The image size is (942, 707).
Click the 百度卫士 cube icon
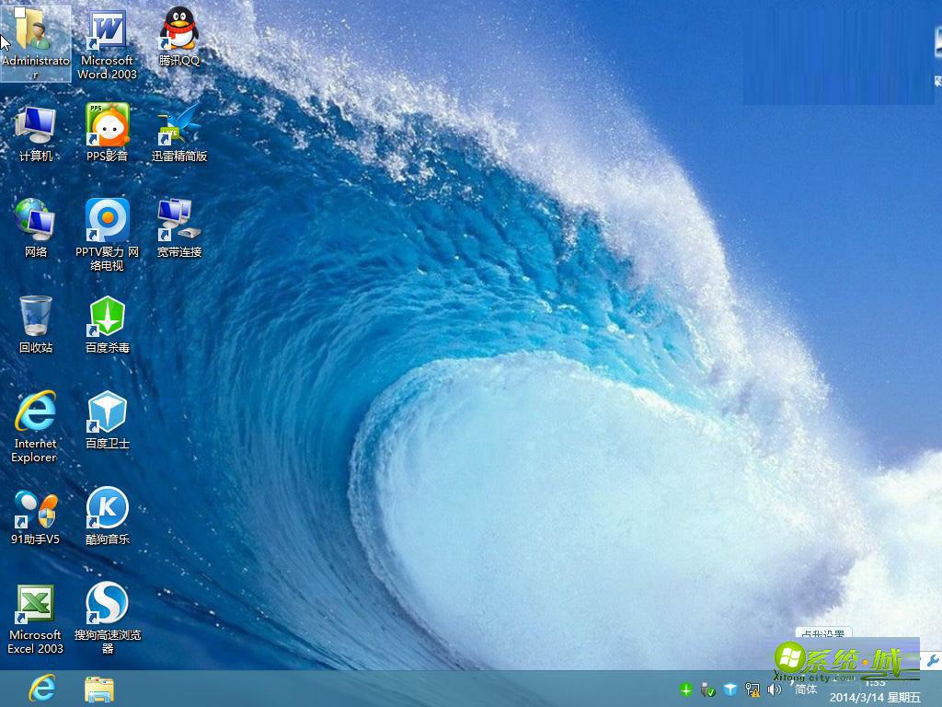tap(108, 413)
